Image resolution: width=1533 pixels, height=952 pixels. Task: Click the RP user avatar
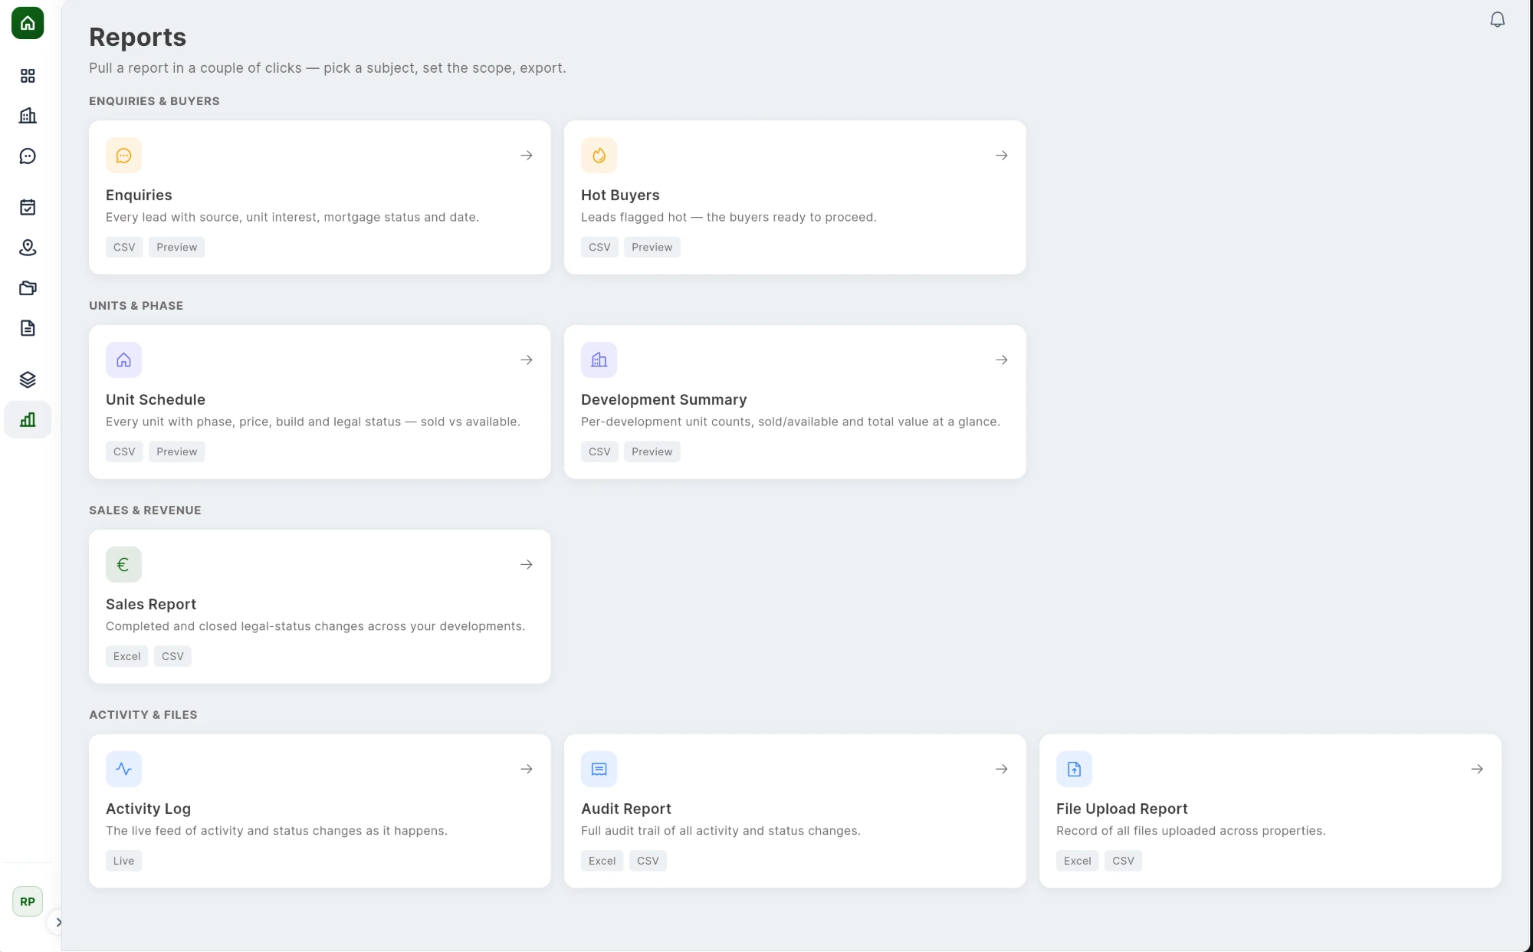pyautogui.click(x=28, y=901)
